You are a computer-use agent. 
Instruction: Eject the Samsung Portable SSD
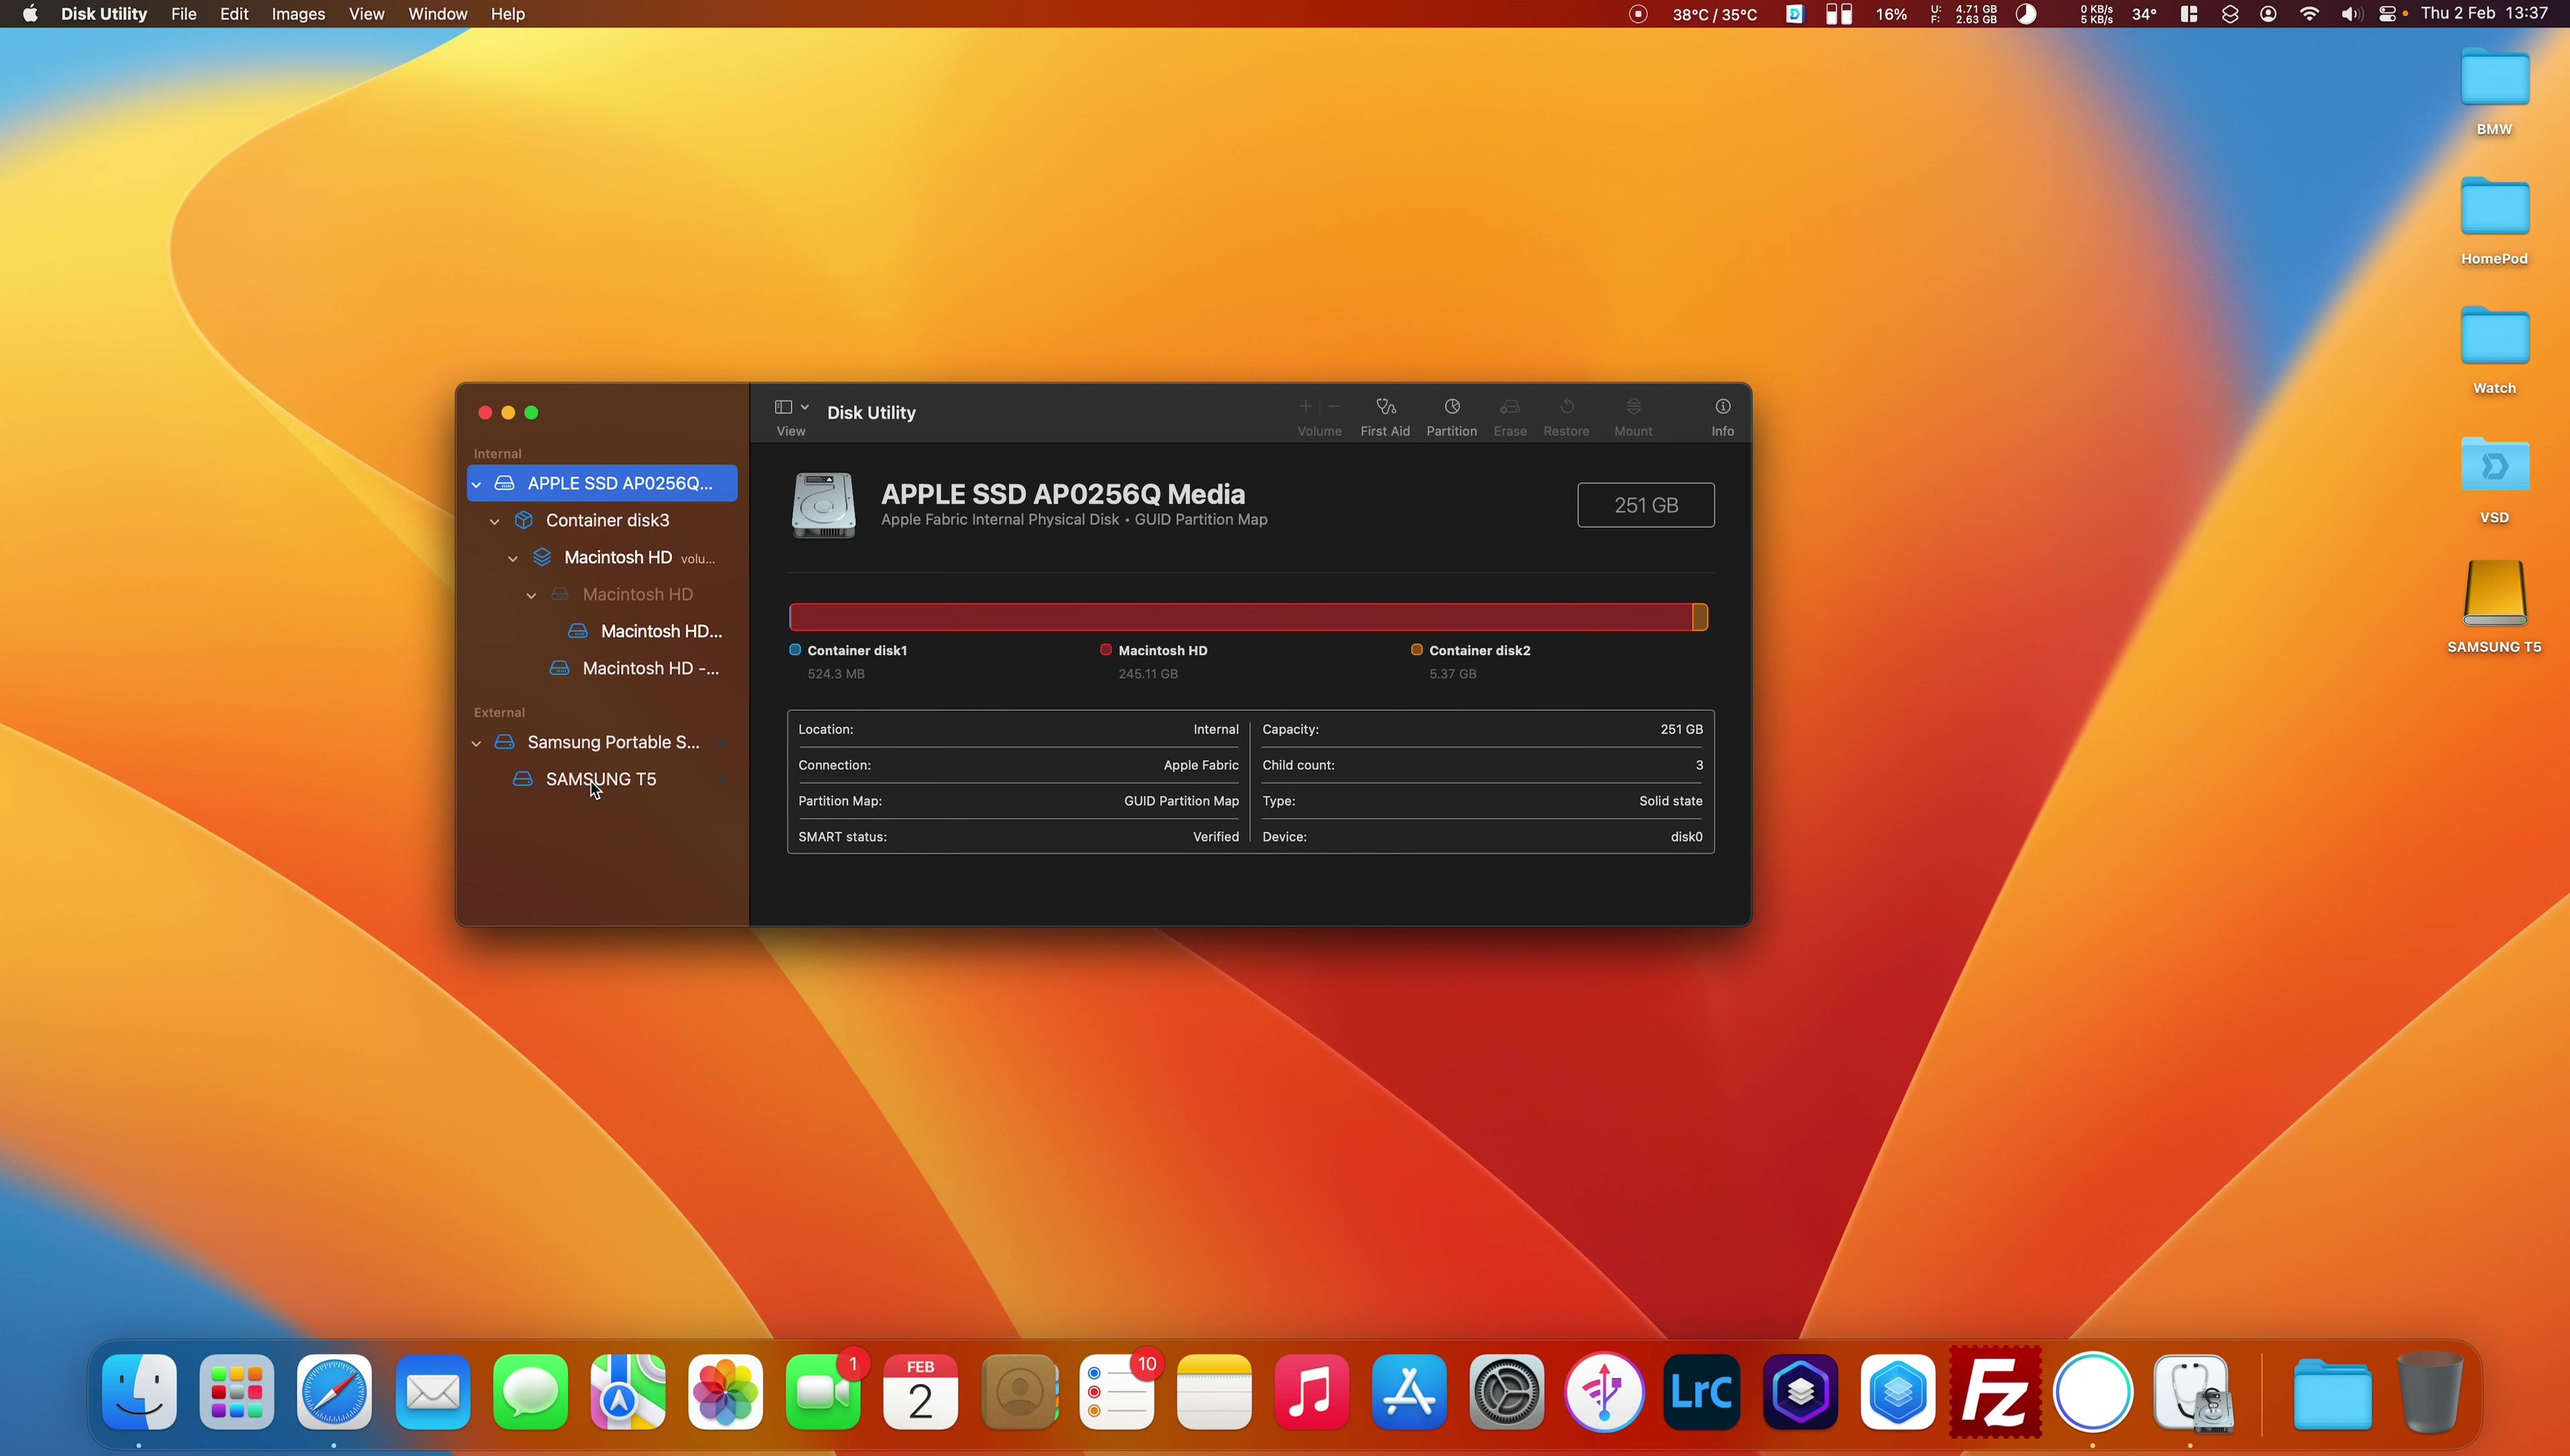click(720, 743)
